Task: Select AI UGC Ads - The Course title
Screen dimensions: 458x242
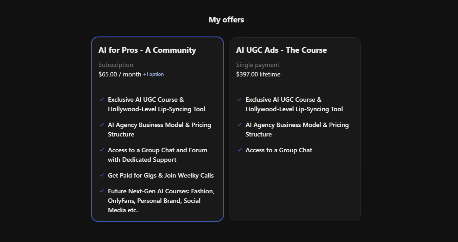Action: (x=281, y=50)
